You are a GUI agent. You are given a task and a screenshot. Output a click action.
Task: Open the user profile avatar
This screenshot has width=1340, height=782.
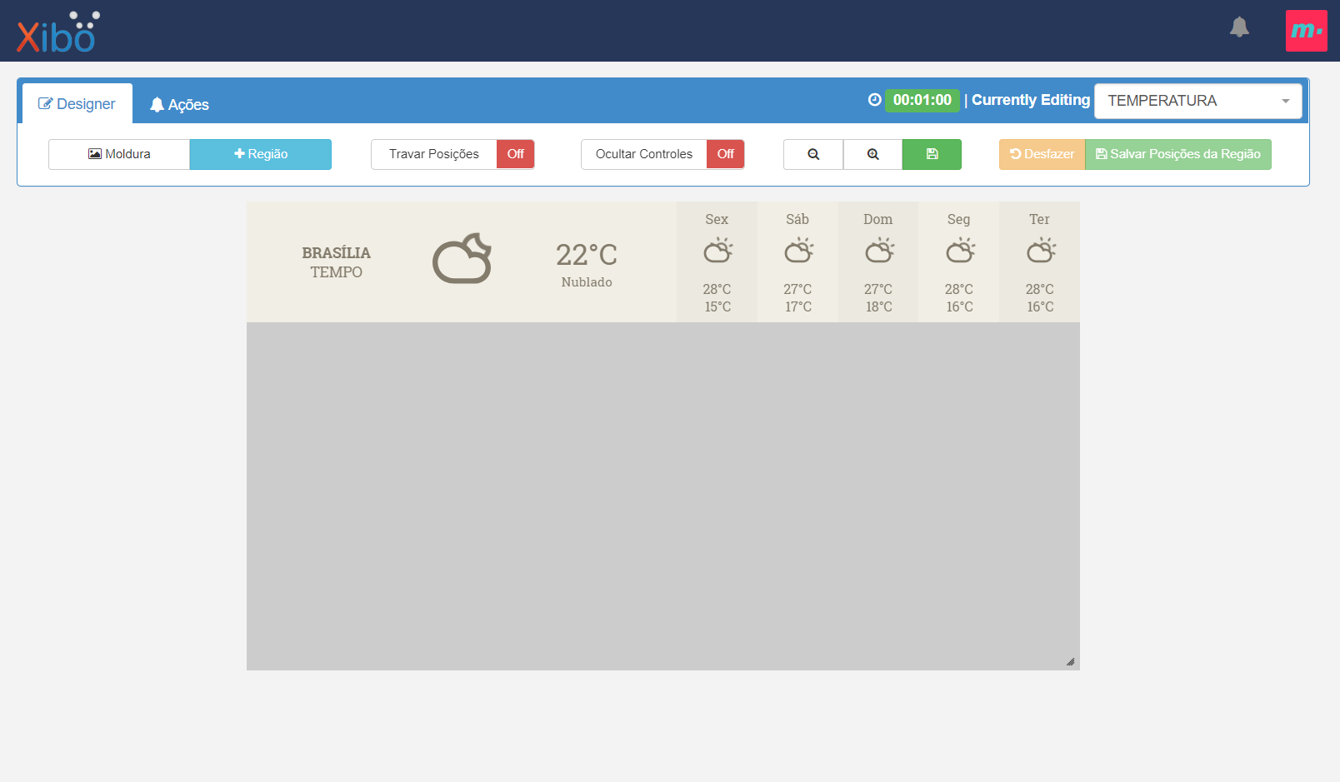1306,31
